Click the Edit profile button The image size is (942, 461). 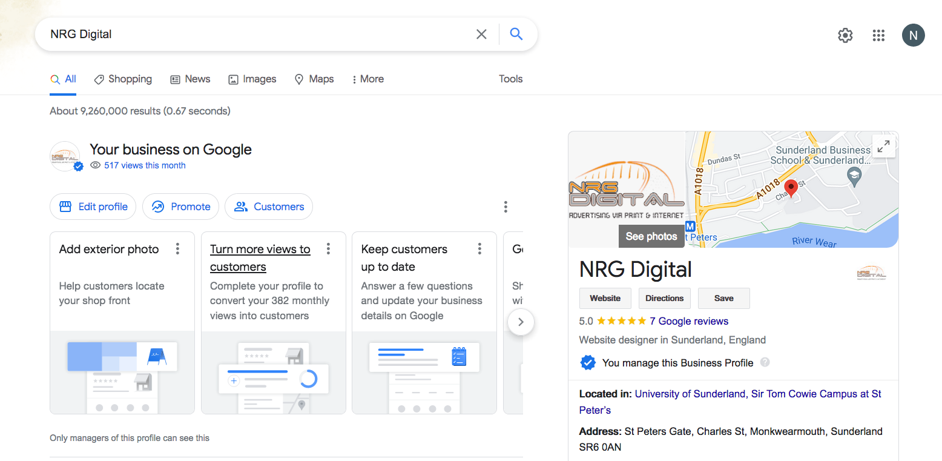click(93, 207)
